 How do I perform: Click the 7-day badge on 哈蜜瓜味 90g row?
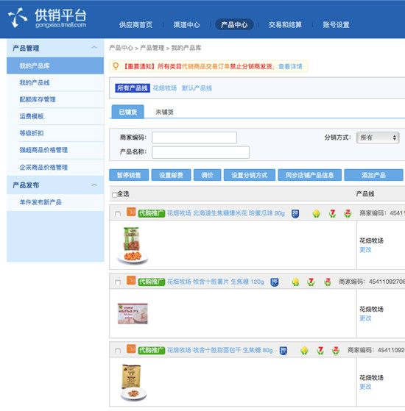[332, 214]
